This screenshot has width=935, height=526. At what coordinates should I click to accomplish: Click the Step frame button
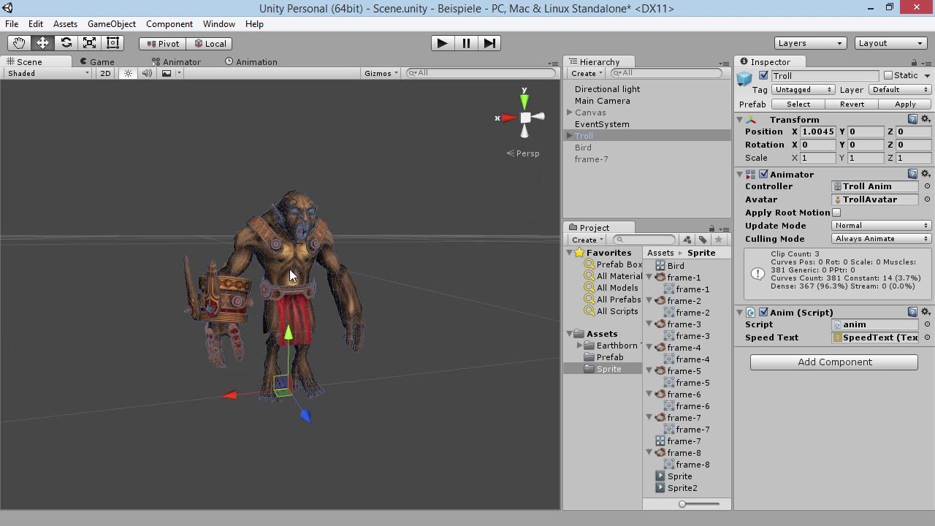489,43
